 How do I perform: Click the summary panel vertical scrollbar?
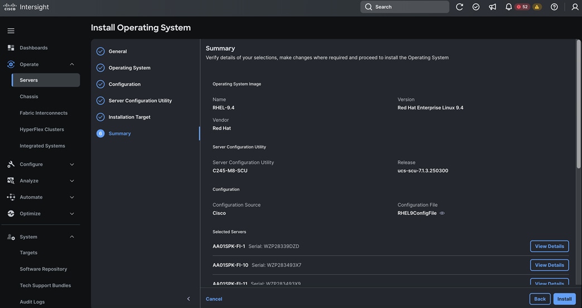click(578, 104)
